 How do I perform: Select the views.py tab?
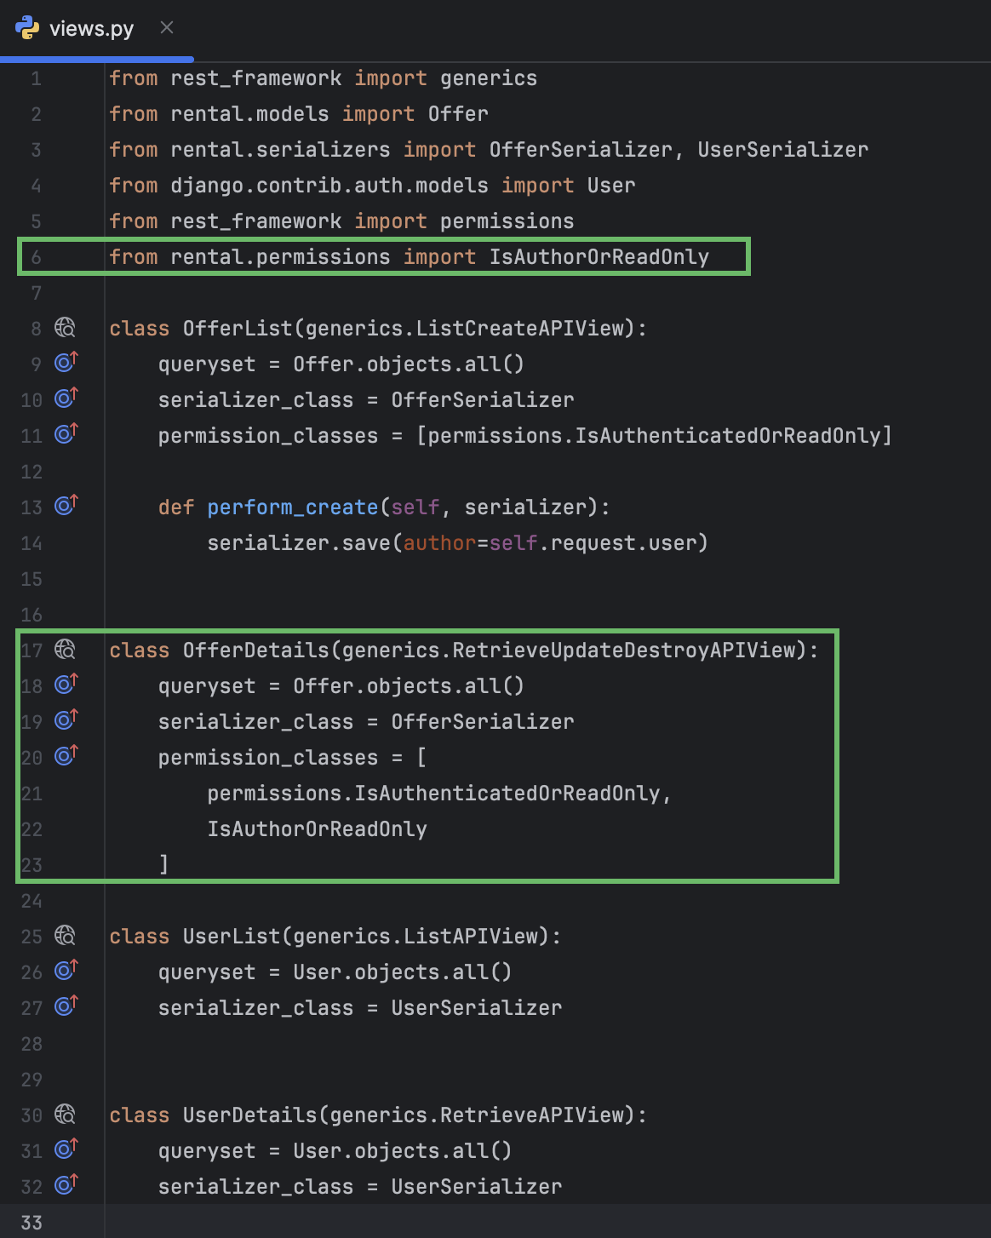89,28
